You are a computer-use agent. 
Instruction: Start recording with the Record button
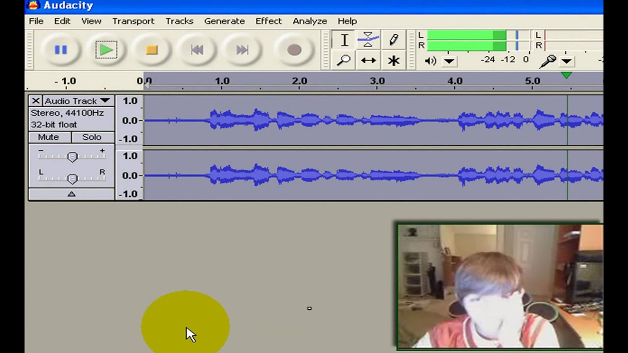pos(294,50)
